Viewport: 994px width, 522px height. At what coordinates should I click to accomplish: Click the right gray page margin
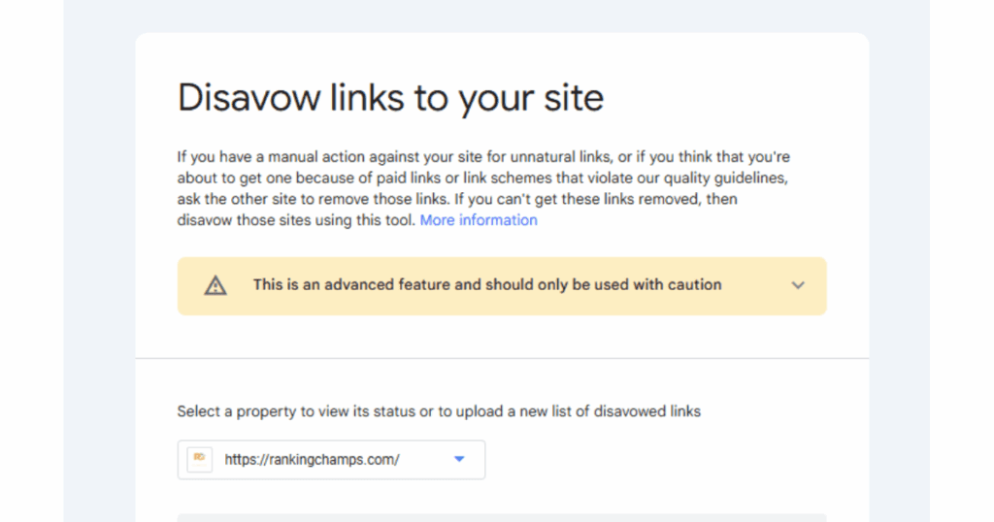(900, 261)
